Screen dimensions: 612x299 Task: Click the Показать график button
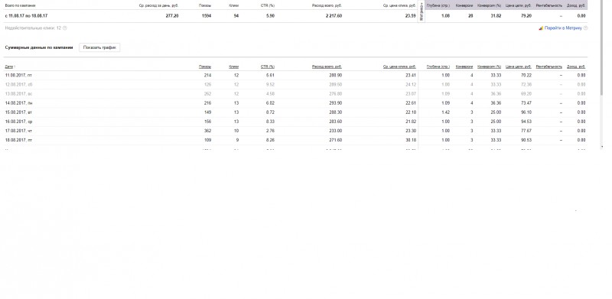pos(99,47)
